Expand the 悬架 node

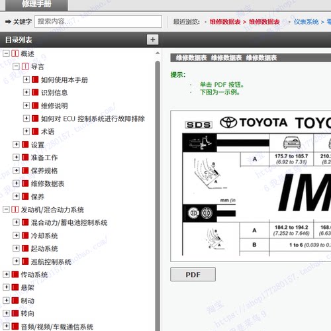click(x=6, y=287)
